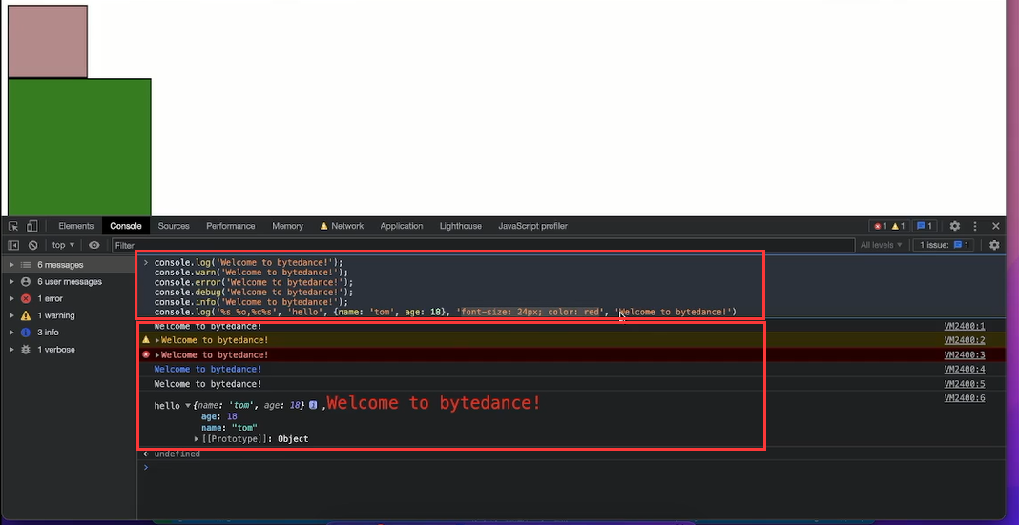Select the 1 warning filter row
The height and width of the screenshot is (525, 1019).
pyautogui.click(x=69, y=315)
